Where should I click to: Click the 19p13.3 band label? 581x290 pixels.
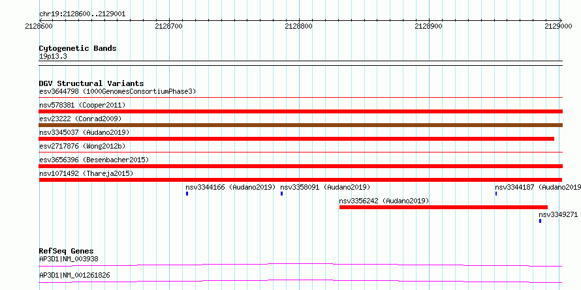coord(53,57)
